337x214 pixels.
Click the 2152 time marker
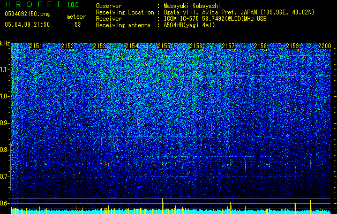[x=68, y=46]
